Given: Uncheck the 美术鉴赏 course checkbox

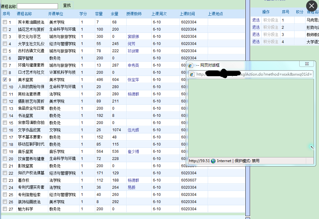Looking at the screenshot, I should coord(5,79).
